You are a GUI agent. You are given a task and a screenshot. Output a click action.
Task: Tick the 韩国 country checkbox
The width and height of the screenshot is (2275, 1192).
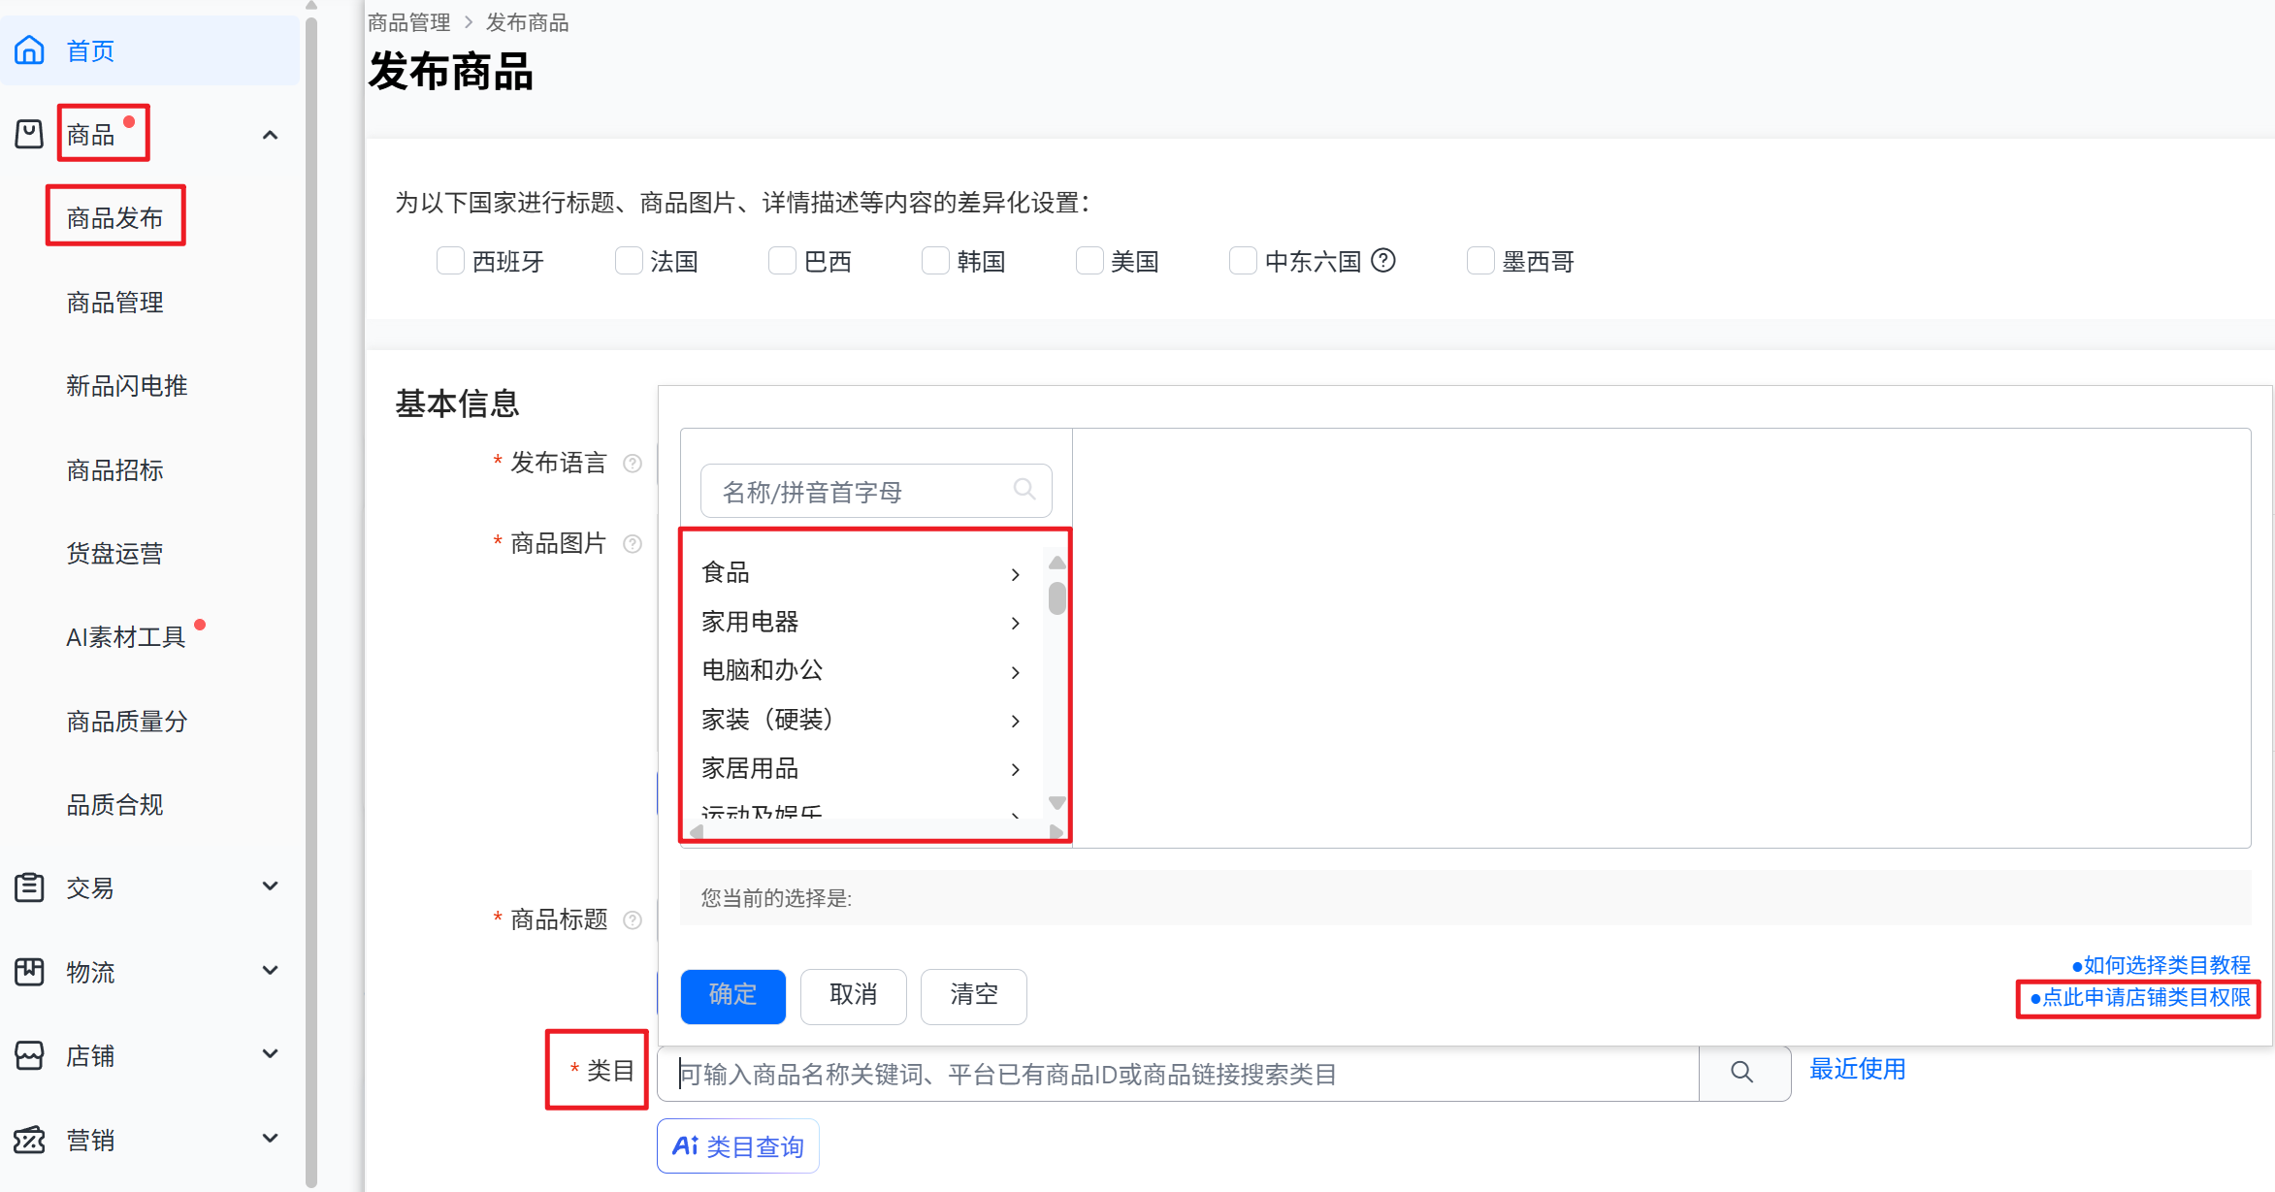coord(935,261)
